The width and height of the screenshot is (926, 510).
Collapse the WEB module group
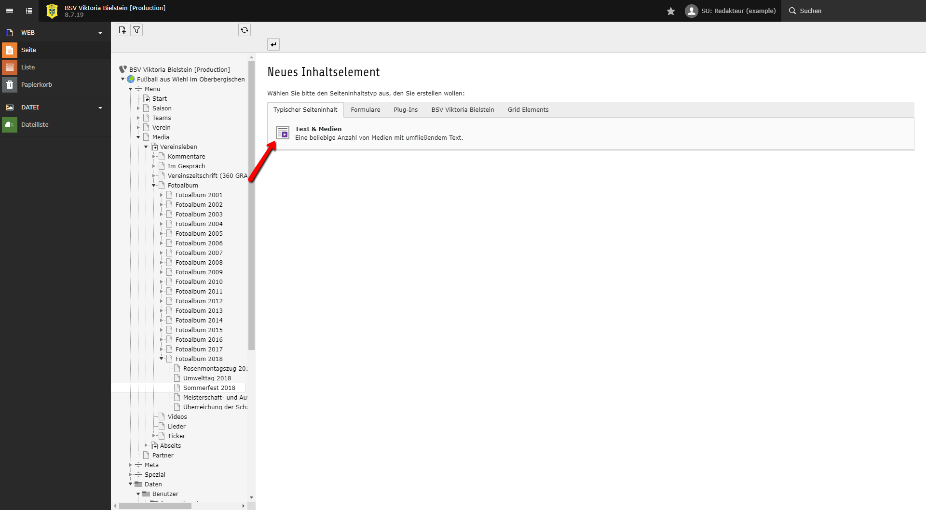[x=100, y=33]
